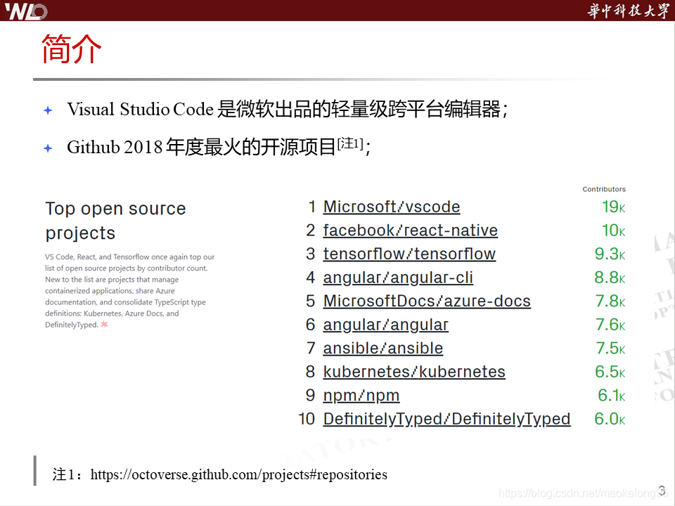Open the Microsoft/vscode repository link
The image size is (675, 506).
pyautogui.click(x=392, y=207)
